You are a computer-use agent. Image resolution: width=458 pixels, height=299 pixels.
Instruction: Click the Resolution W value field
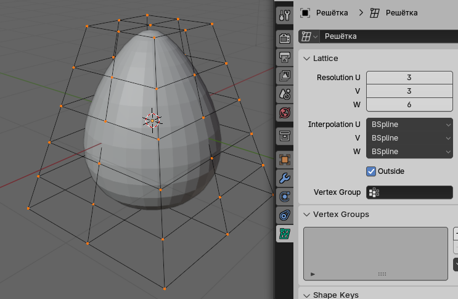point(409,105)
